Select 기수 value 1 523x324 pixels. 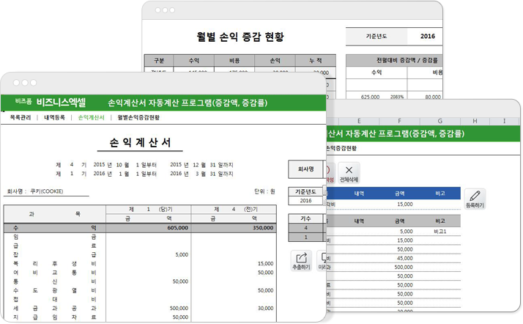305,237
